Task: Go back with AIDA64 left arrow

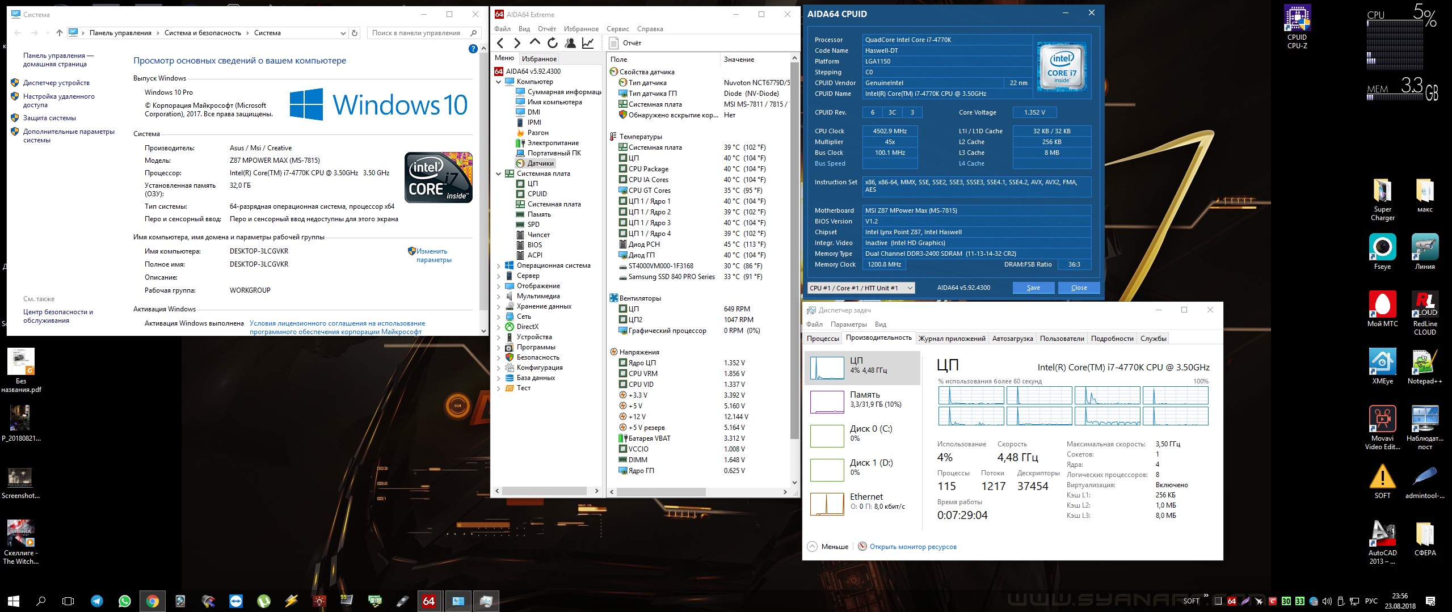Action: (x=500, y=43)
